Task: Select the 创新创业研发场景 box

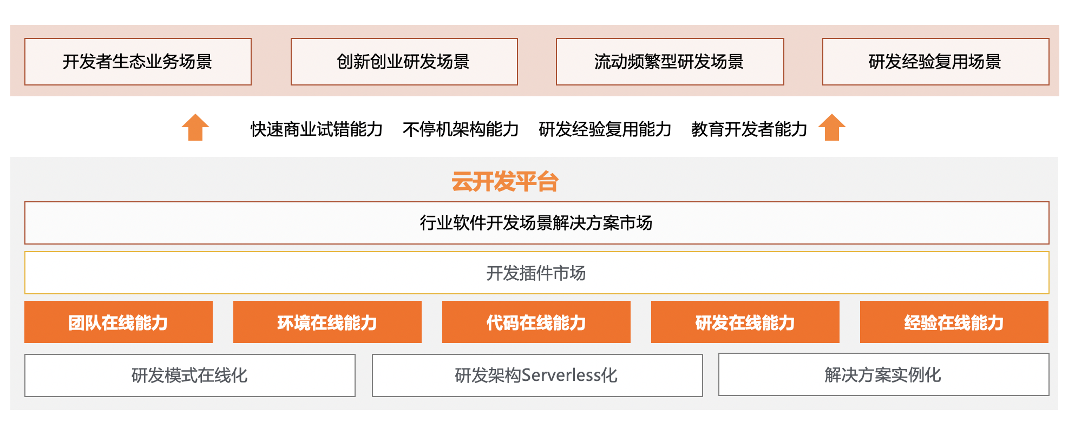Action: (404, 62)
